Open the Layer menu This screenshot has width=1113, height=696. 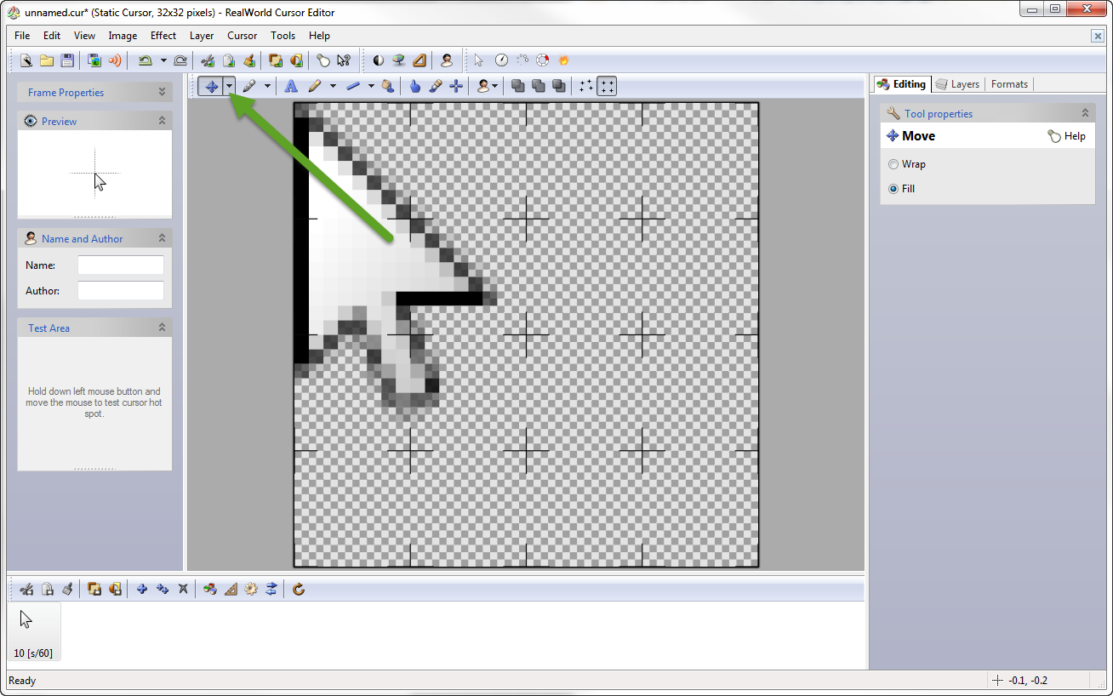tap(202, 36)
